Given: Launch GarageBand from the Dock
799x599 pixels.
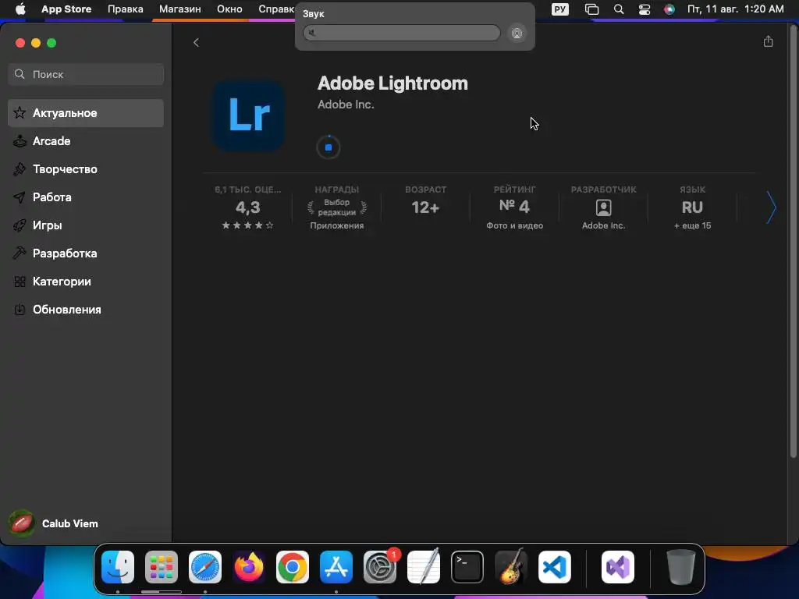Looking at the screenshot, I should pos(511,567).
